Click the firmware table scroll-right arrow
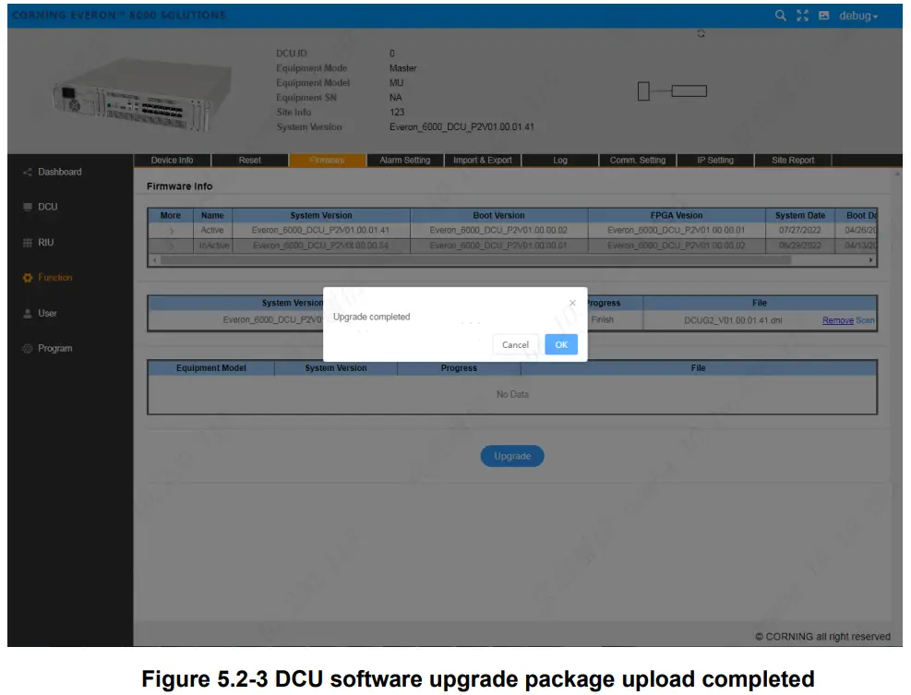This screenshot has height=695, width=911. click(870, 260)
